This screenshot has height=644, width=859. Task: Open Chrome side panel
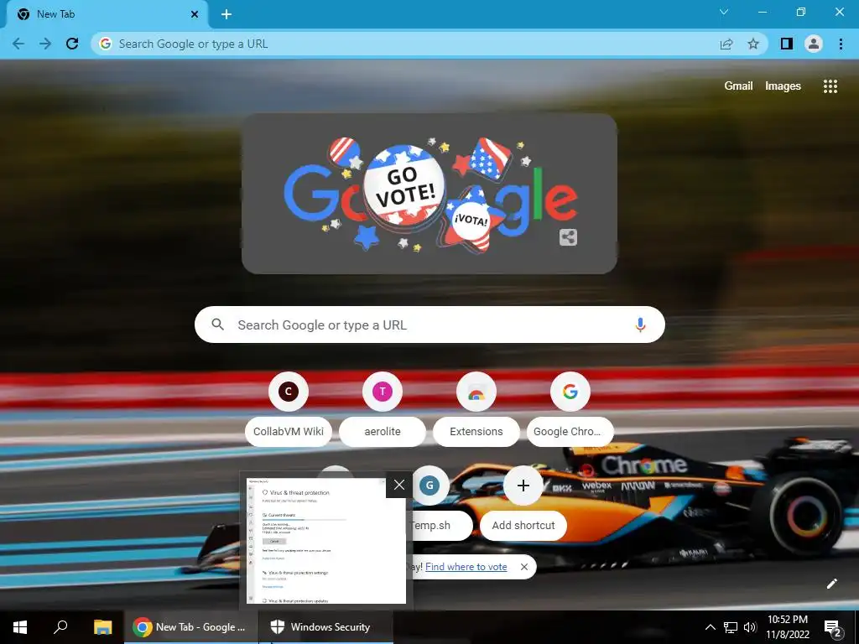click(787, 44)
